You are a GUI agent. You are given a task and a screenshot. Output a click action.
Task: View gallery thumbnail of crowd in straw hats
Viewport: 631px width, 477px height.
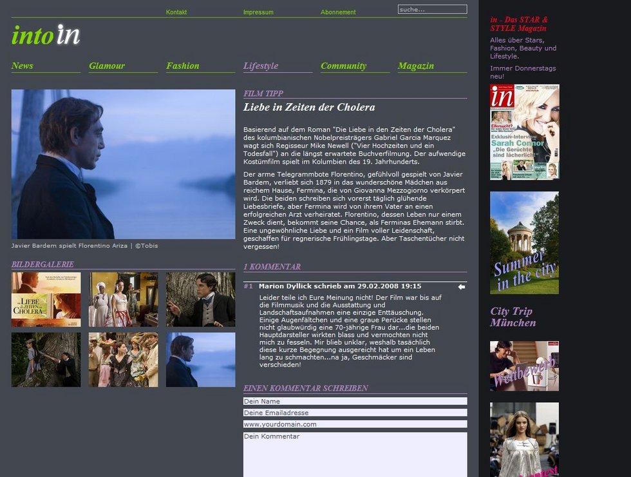123,360
